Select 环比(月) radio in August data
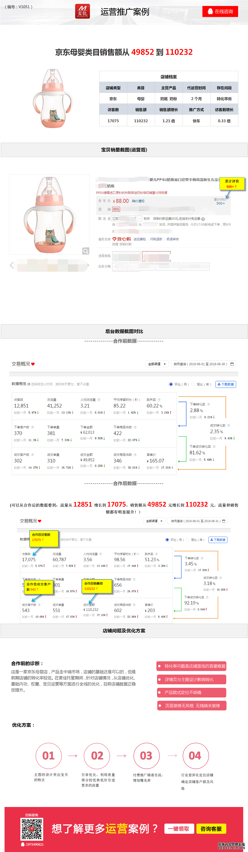The image size is (248, 852). (x=167, y=540)
